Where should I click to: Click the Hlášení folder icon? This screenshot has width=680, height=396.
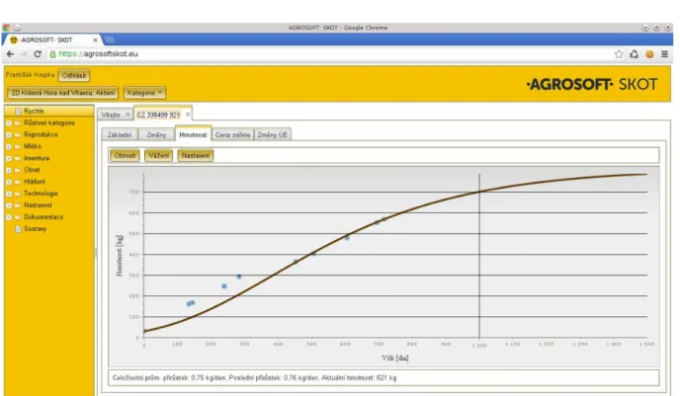point(18,182)
